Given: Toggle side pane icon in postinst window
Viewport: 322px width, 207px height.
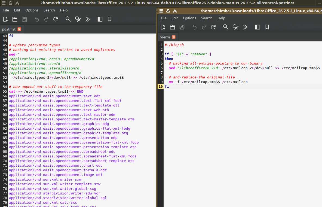Looking at the screenshot, I should 100,19.
